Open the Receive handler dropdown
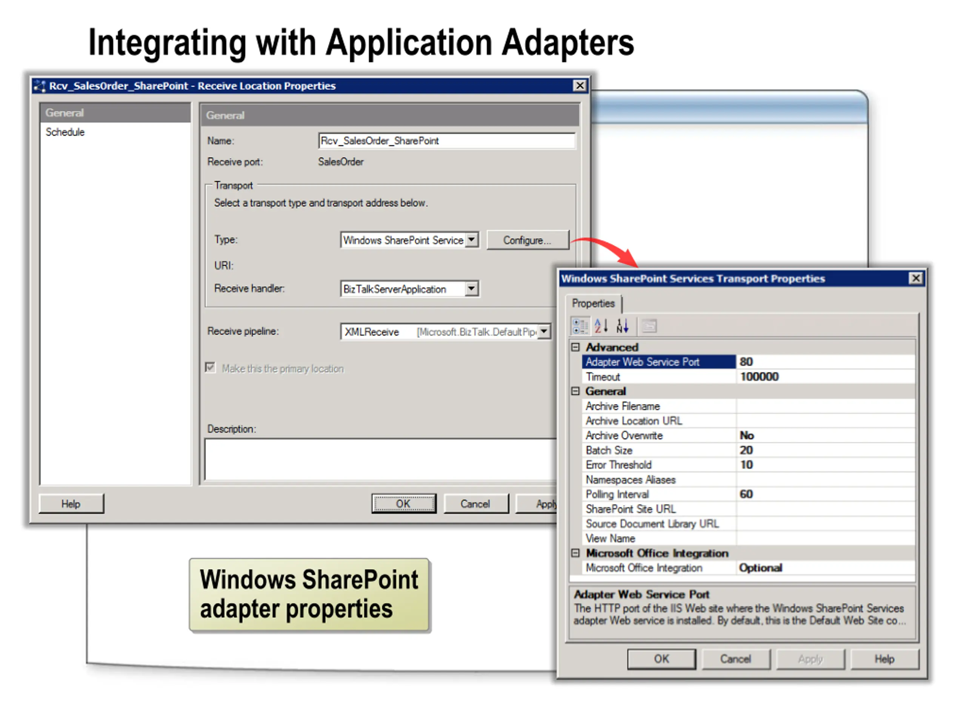The image size is (966, 724). [472, 289]
